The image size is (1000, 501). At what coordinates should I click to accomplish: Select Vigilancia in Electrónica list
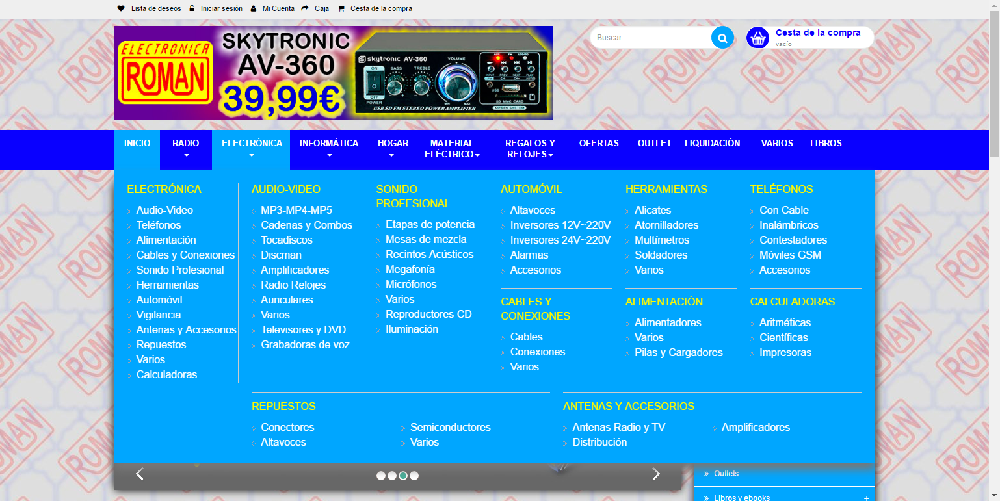(x=159, y=315)
